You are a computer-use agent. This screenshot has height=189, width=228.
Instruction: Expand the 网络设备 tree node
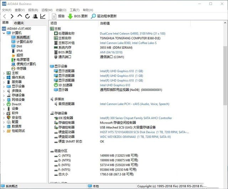(4, 100)
